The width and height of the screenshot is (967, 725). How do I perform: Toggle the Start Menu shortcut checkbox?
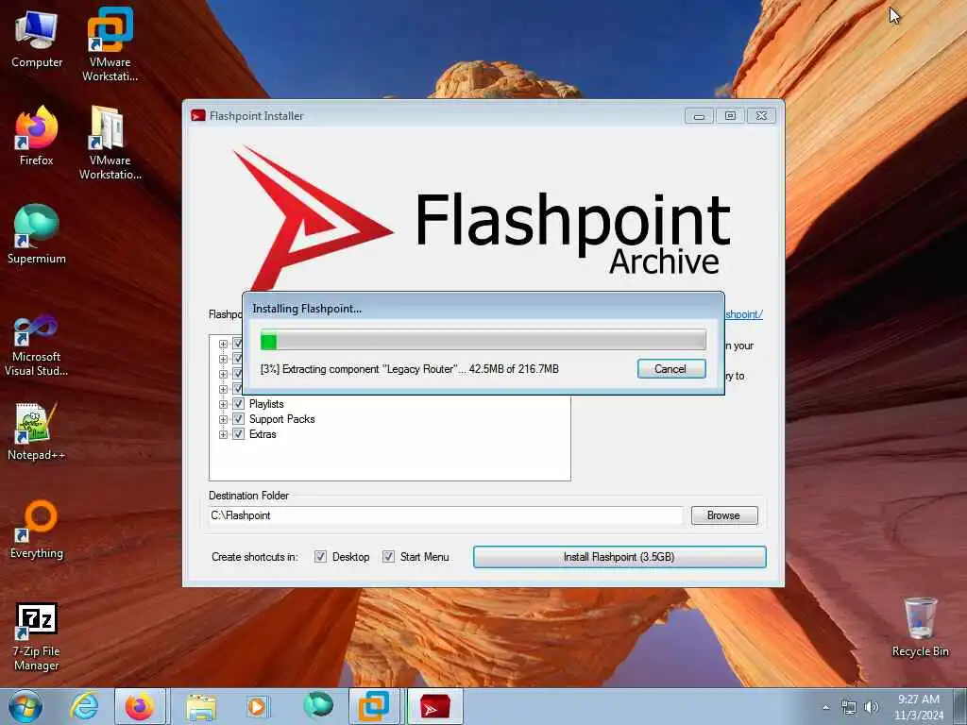(388, 557)
